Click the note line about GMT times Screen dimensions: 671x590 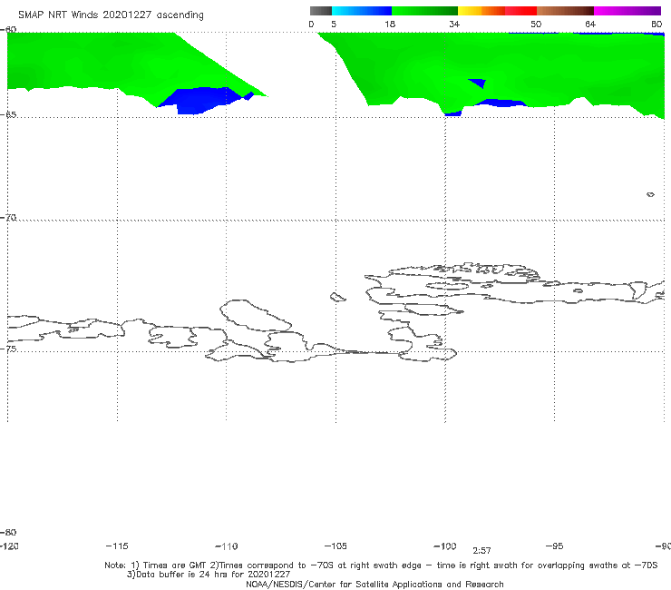381,565
